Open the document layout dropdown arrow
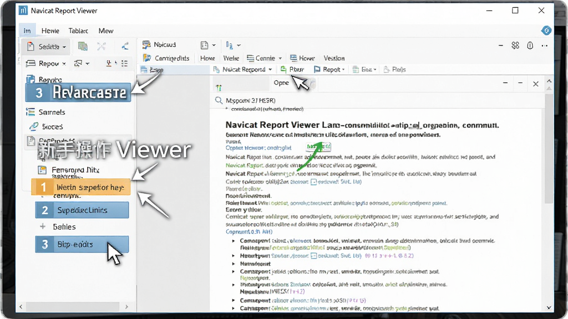 214,45
